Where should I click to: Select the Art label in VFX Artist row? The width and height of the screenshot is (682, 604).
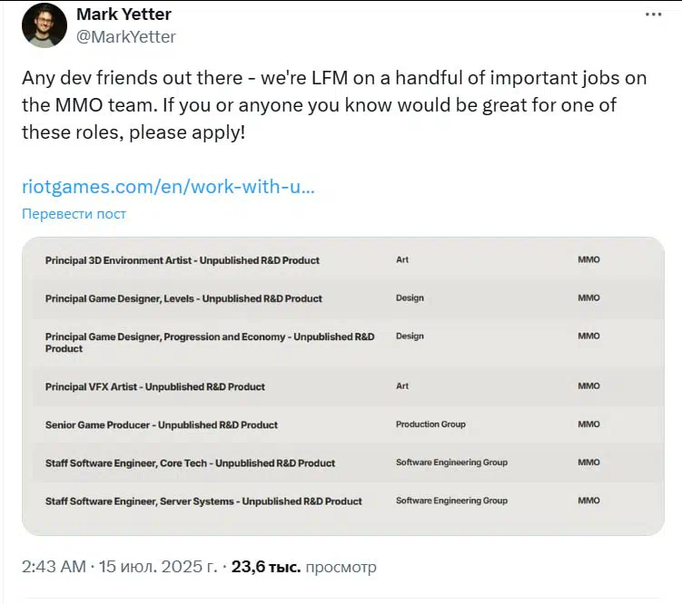click(402, 386)
